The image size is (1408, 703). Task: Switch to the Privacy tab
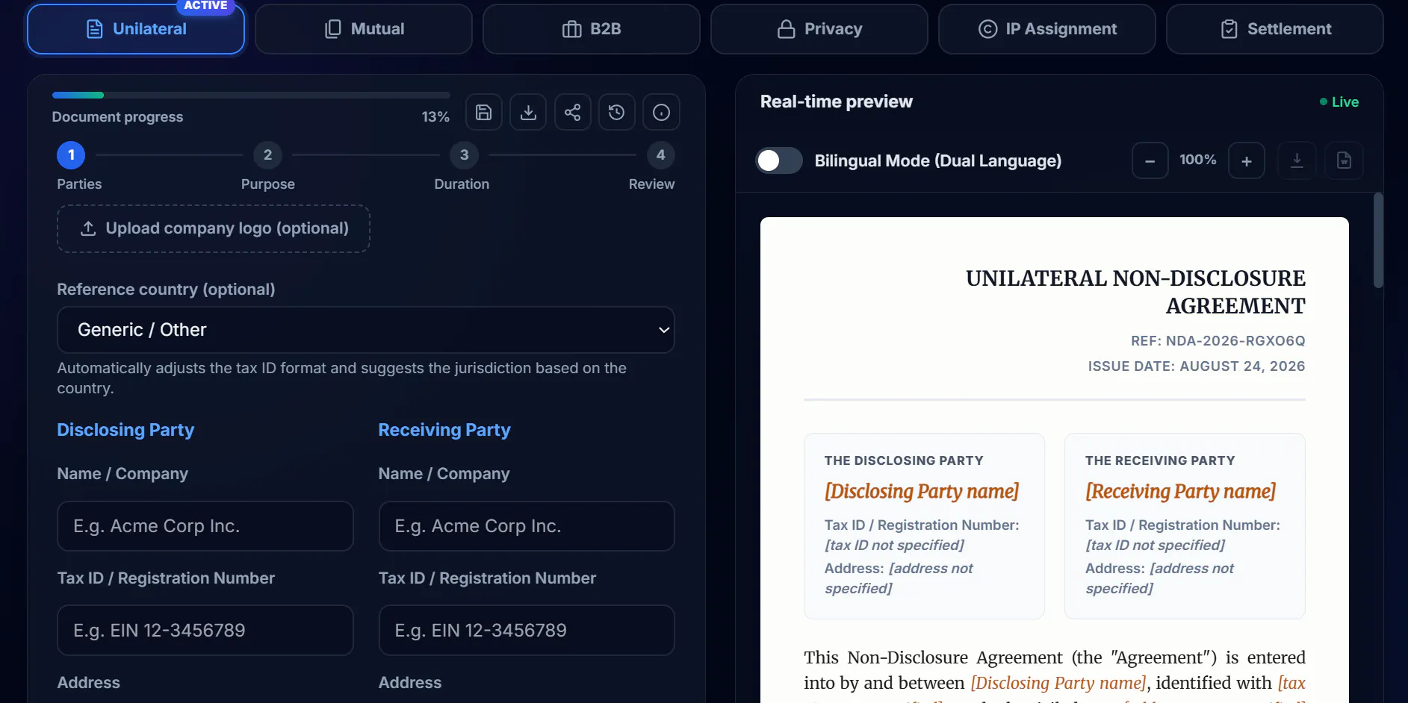819,29
